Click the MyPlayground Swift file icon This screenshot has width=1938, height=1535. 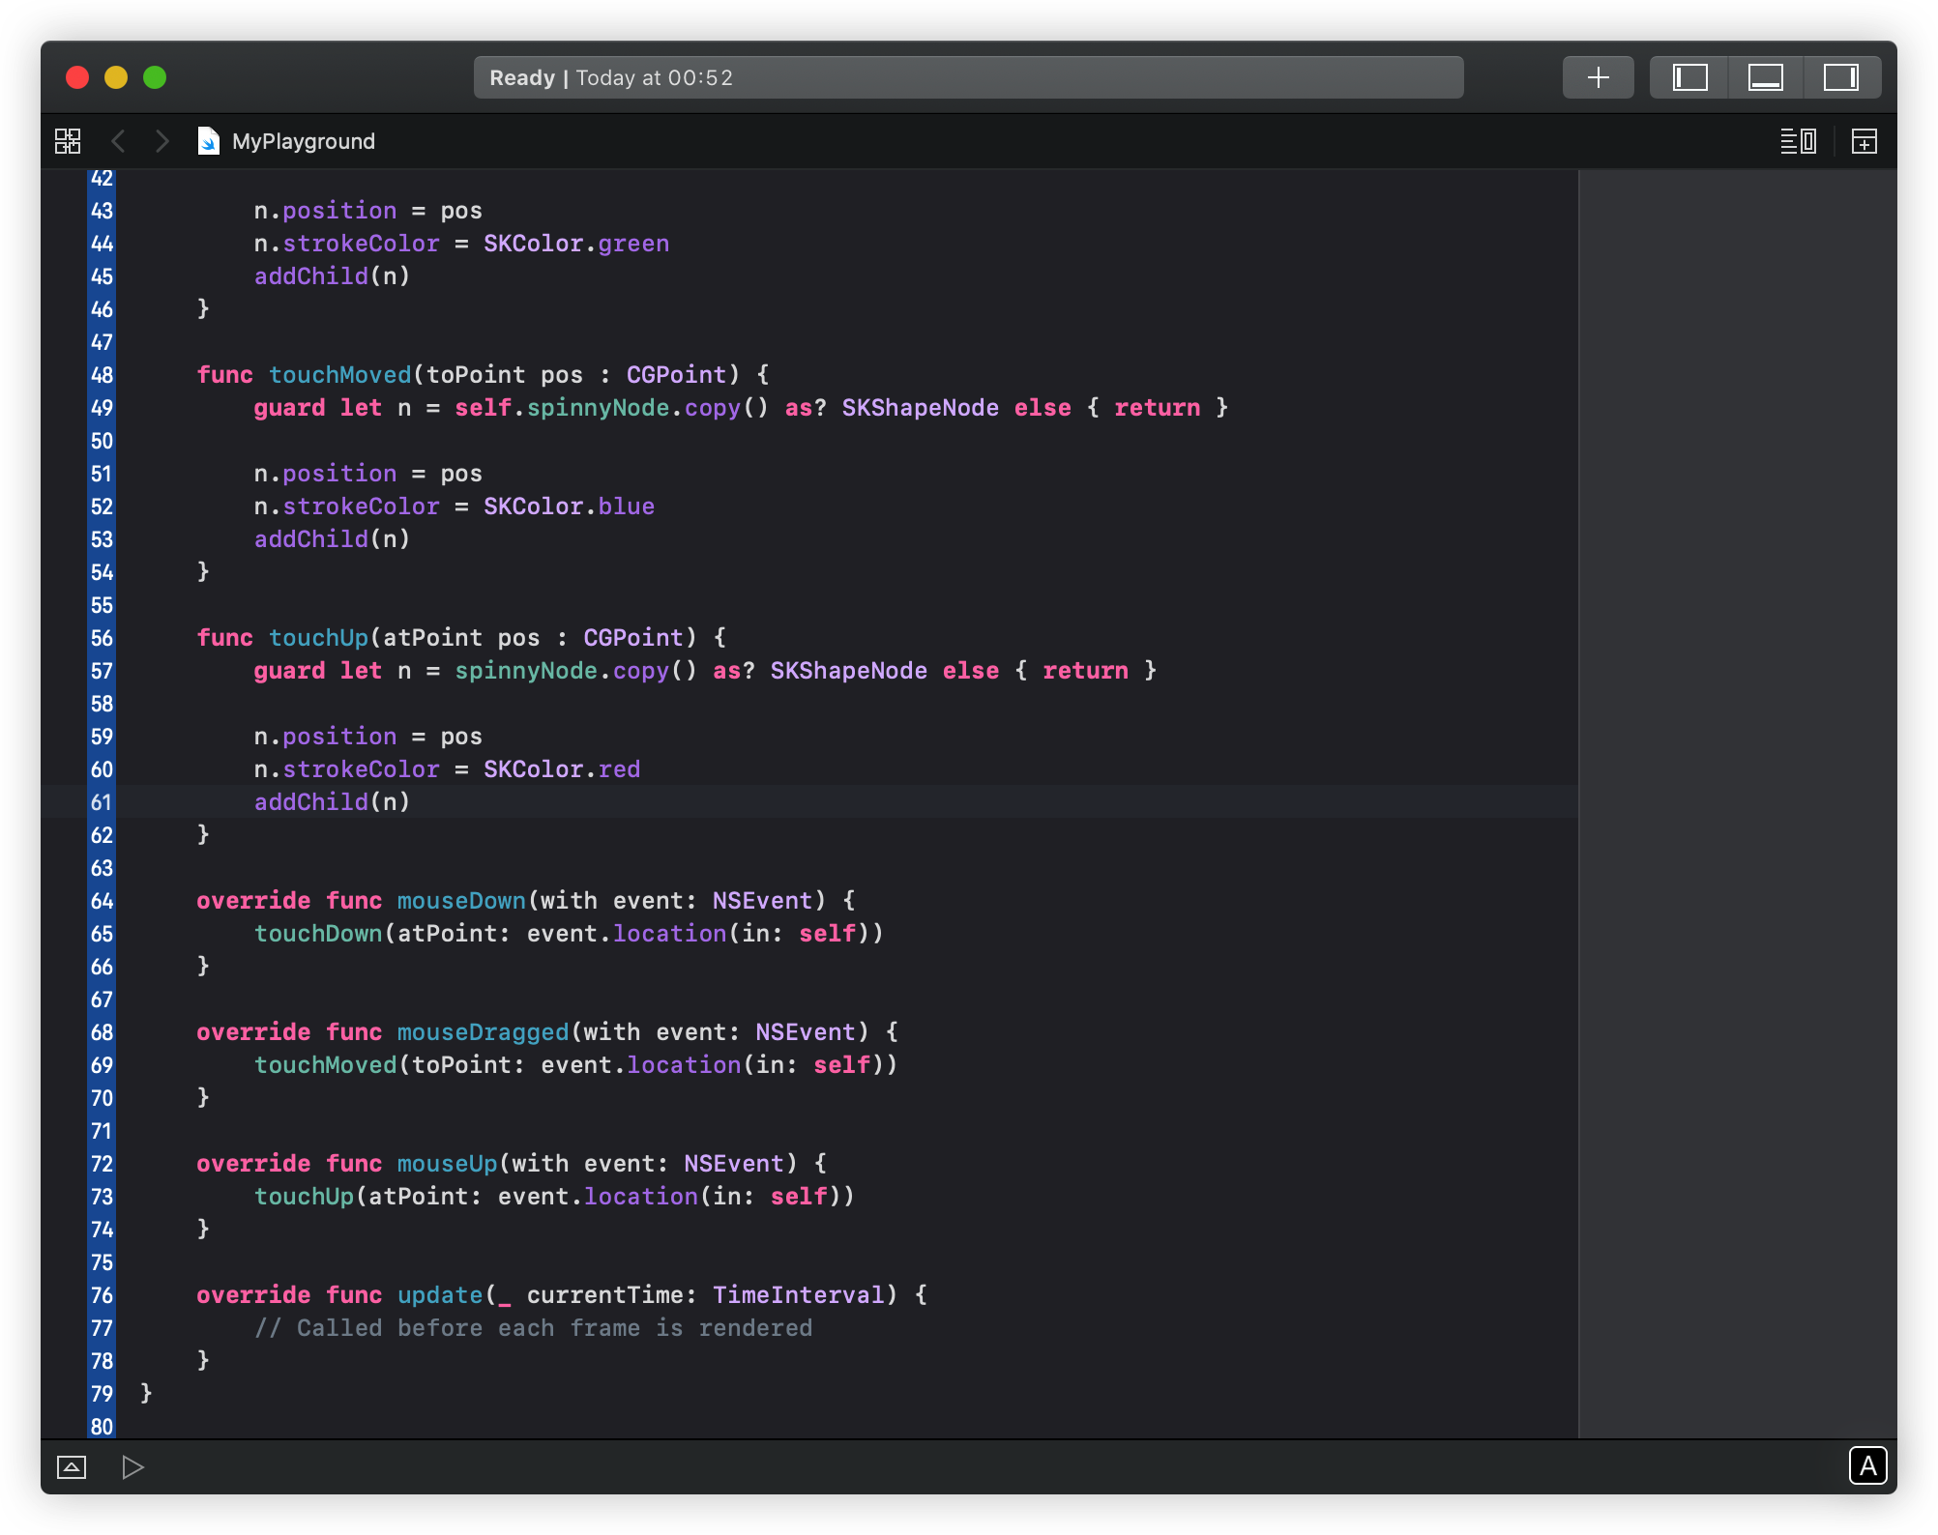click(x=208, y=141)
